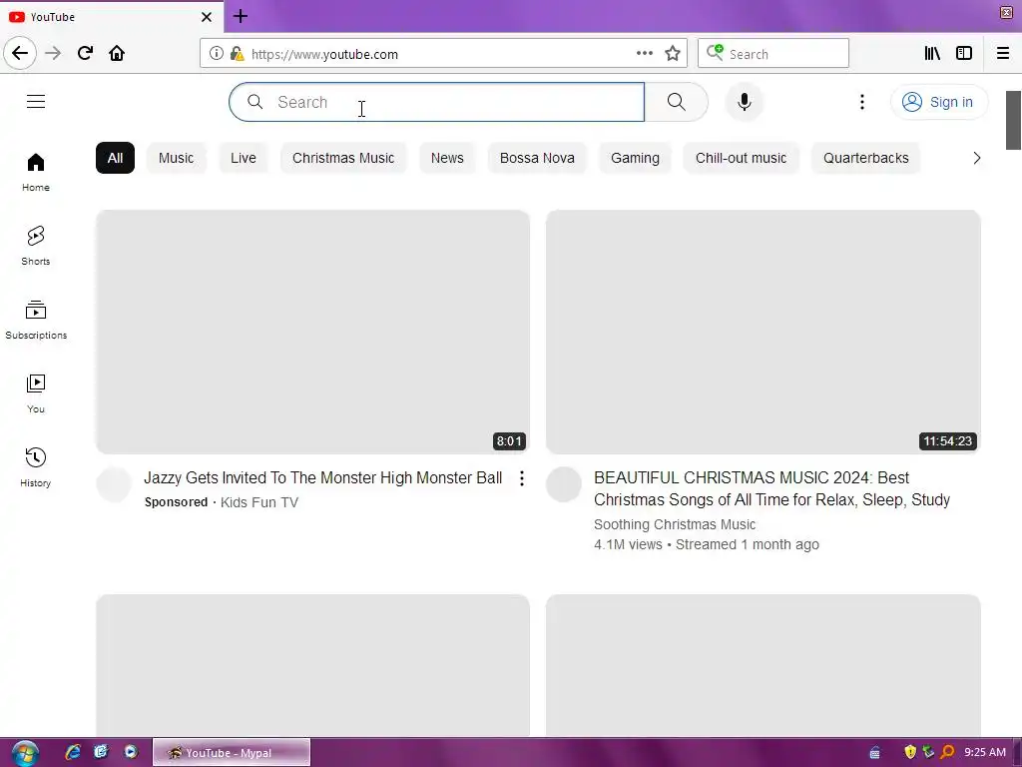The image size is (1022, 767).
Task: Reload the YouTube page
Action: click(x=85, y=54)
